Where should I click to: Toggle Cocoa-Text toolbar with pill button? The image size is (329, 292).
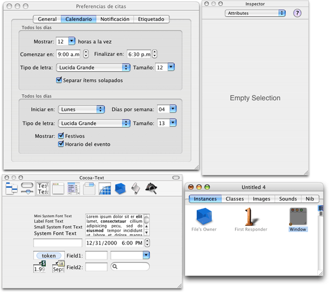(176, 178)
